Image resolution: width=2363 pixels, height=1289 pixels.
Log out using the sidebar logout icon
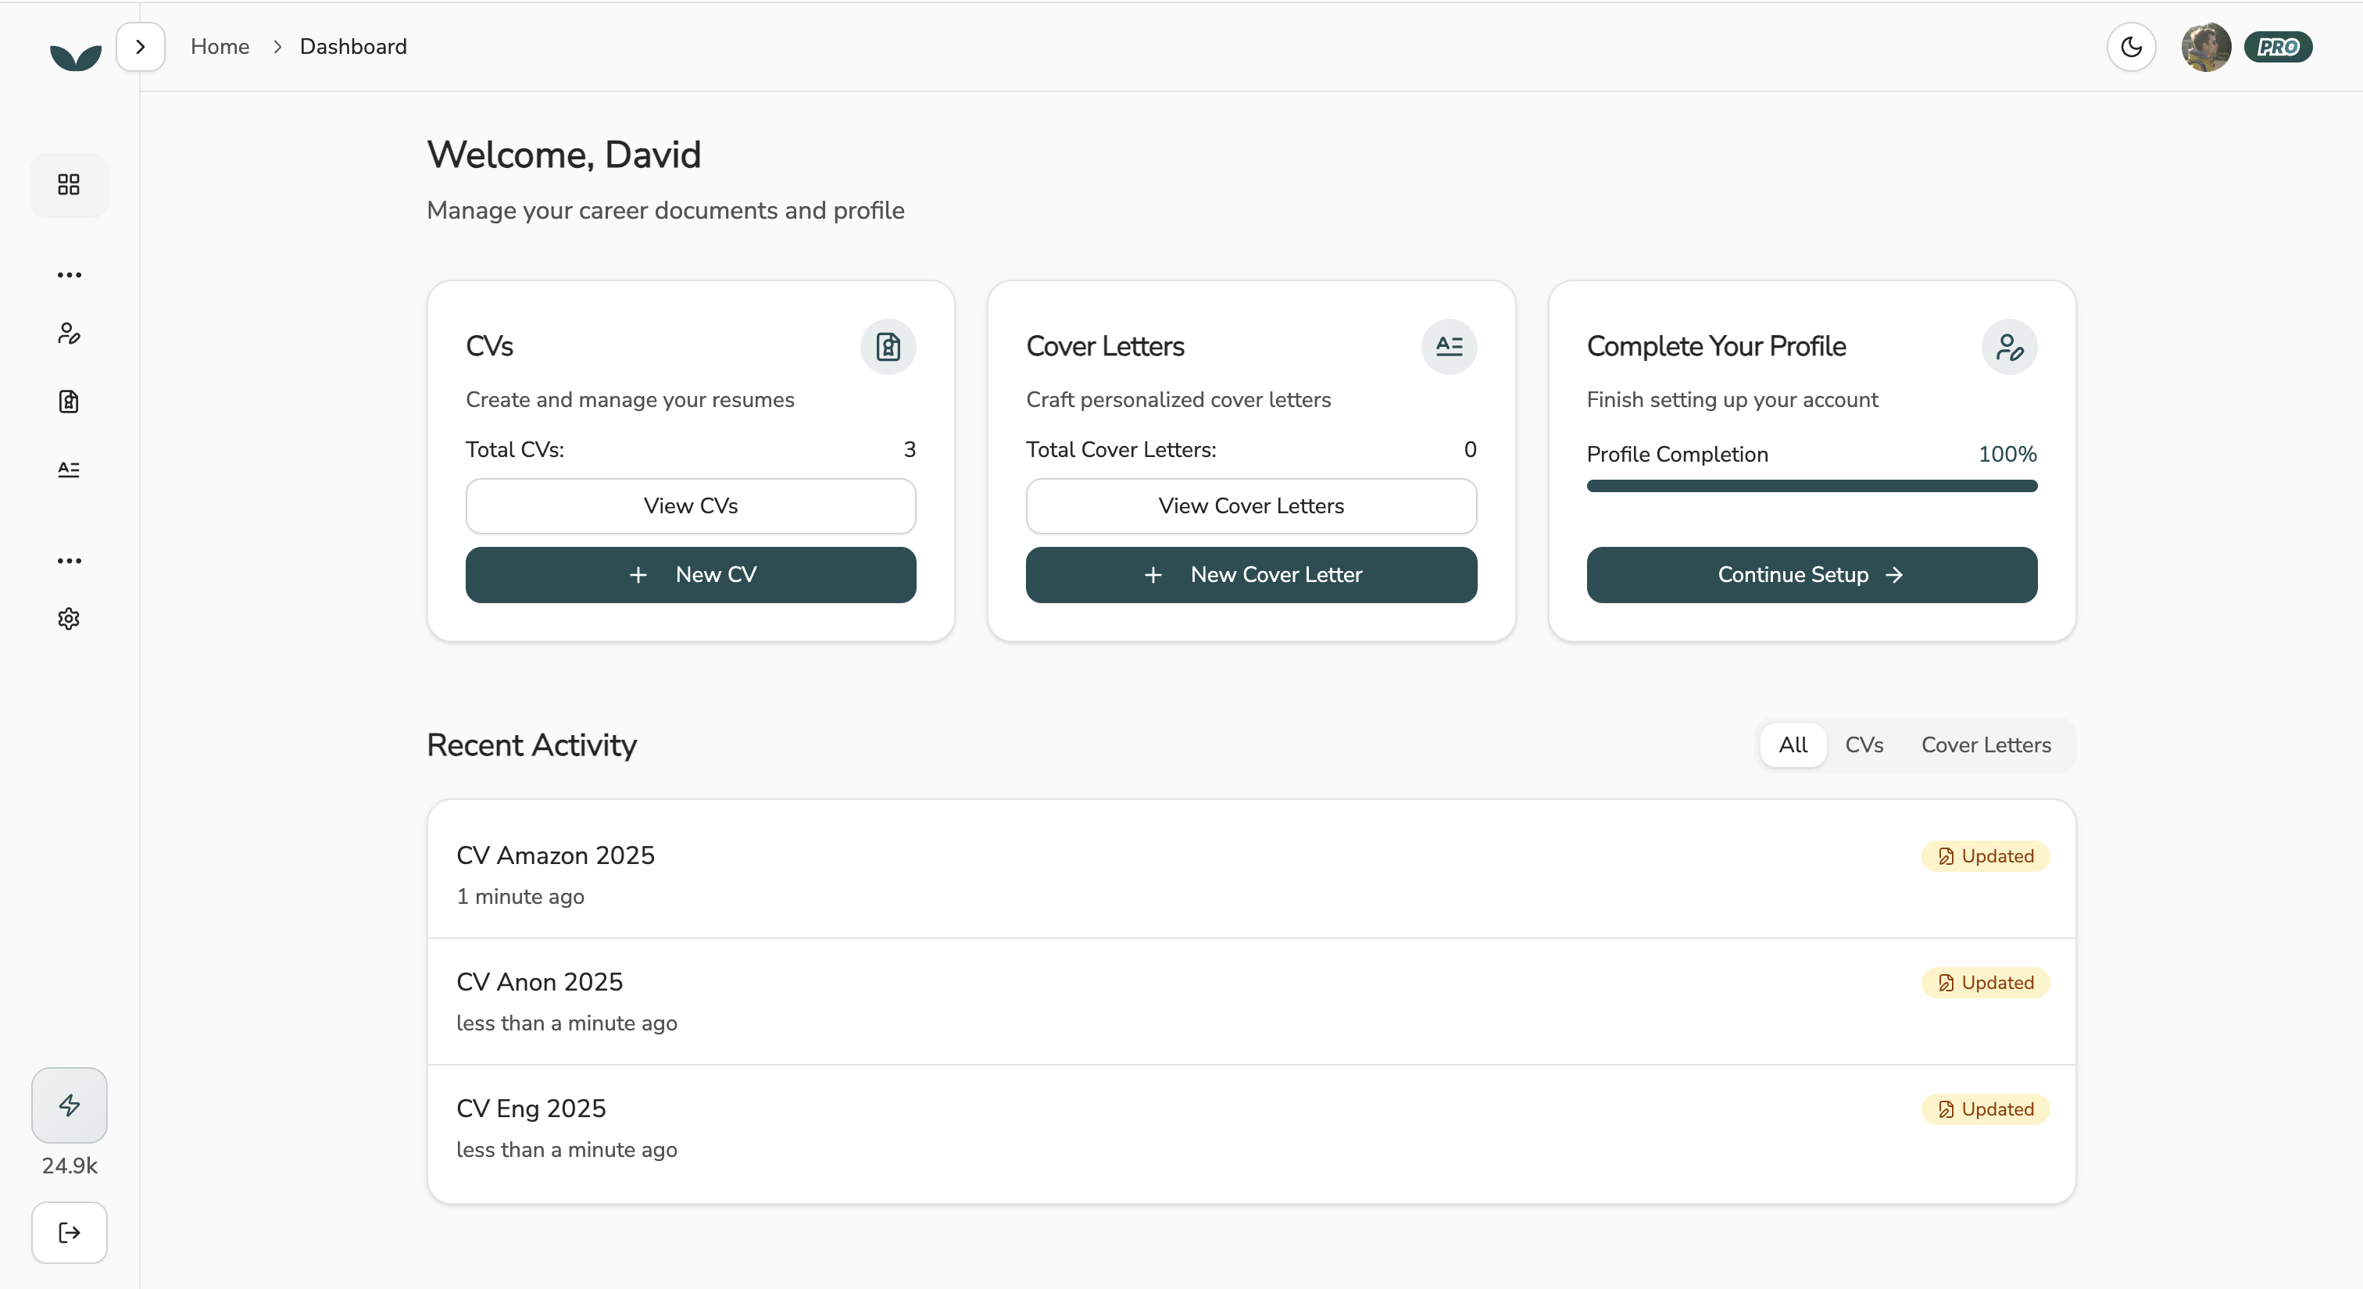click(69, 1232)
